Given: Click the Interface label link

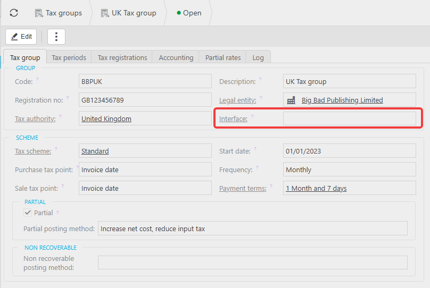Looking at the screenshot, I should pos(233,119).
